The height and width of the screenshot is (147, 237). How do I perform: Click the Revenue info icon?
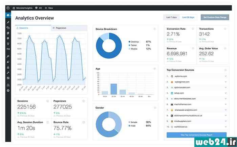click(x=193, y=48)
